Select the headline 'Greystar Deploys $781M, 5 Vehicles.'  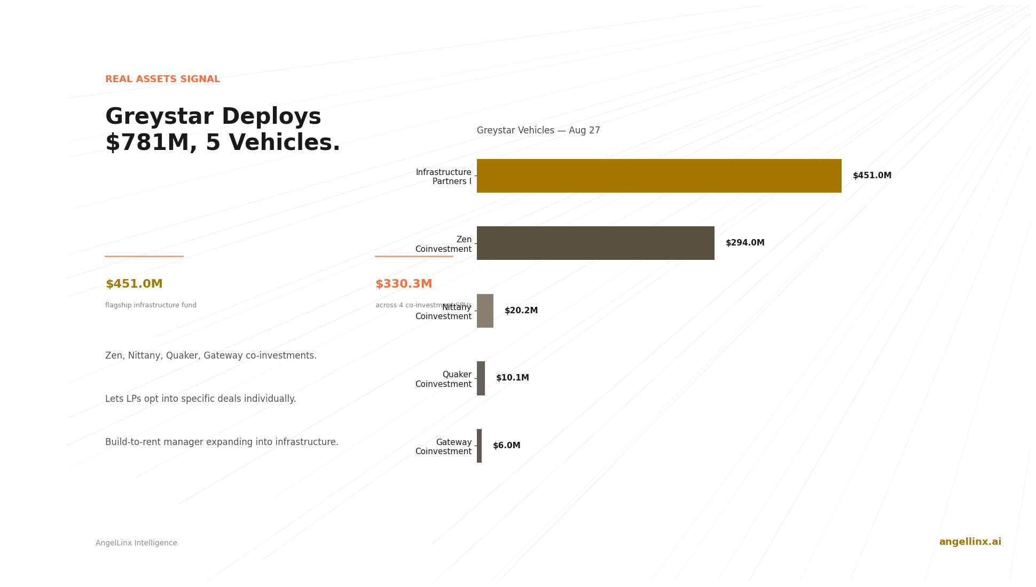tap(223, 130)
